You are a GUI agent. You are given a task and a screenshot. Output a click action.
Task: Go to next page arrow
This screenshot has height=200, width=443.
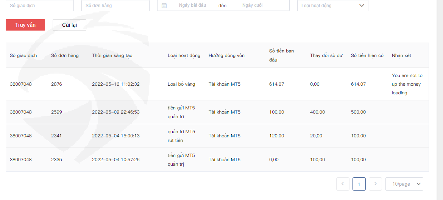tap(375, 184)
